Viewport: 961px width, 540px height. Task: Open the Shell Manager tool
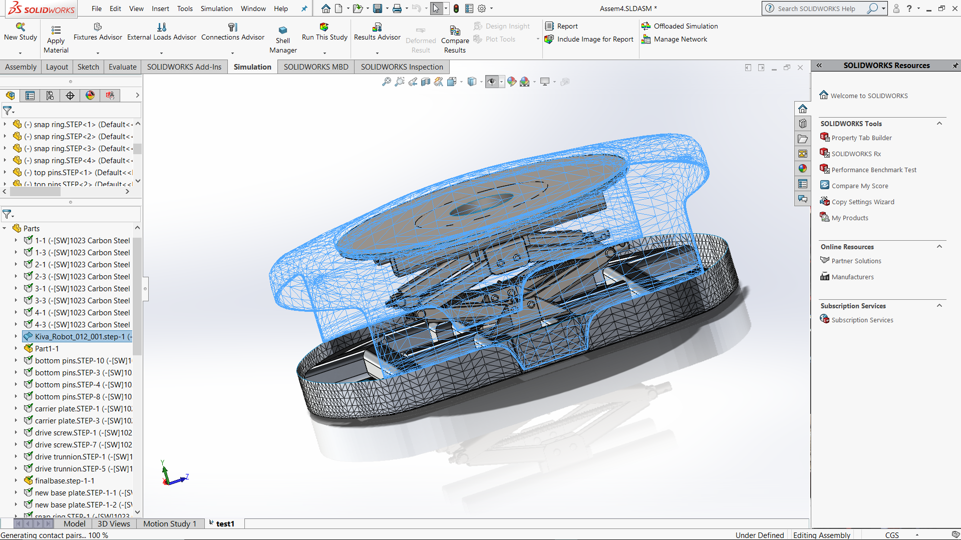[x=283, y=31]
